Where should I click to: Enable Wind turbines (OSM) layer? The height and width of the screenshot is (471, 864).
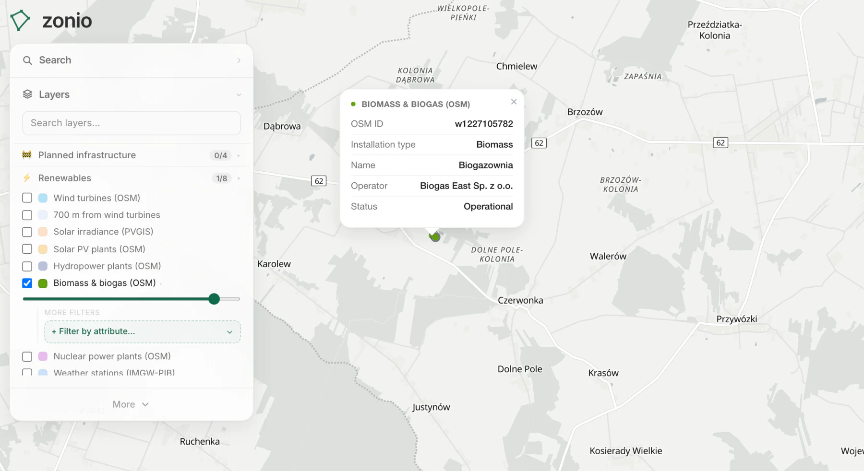coord(27,198)
